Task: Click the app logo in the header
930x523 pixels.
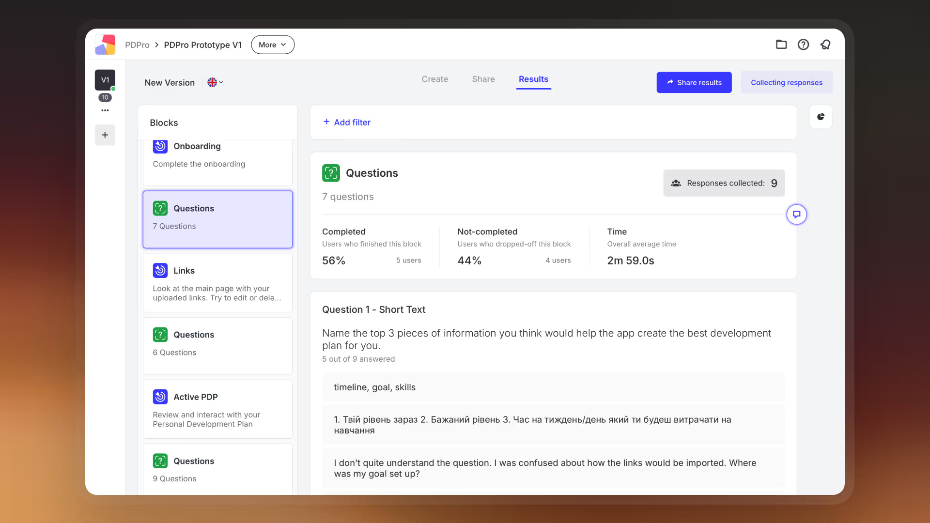Action: [x=105, y=45]
